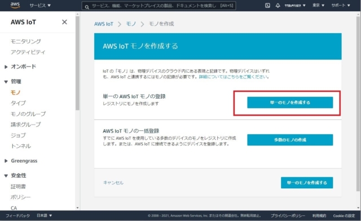This screenshot has width=361, height=221.
Task: Expand the Greengrass section
Action: tap(21, 161)
